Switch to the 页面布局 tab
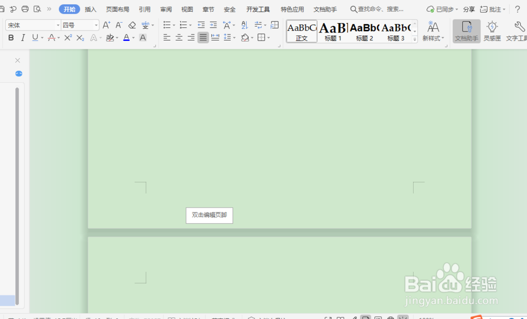Viewport: 527px width, 319px height. [118, 9]
